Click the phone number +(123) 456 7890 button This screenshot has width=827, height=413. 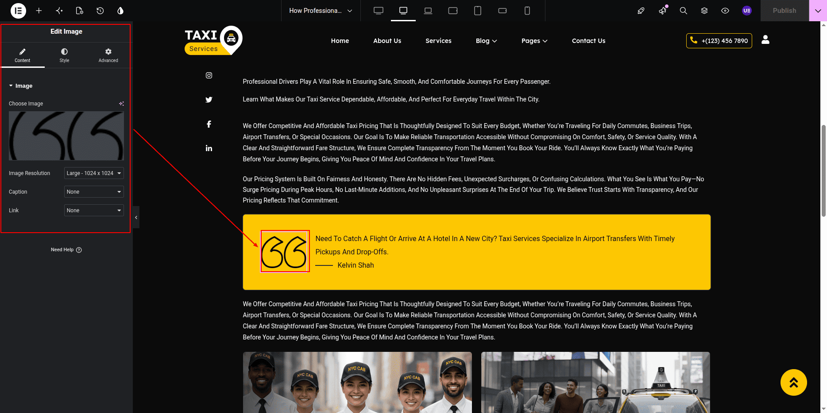pos(719,41)
